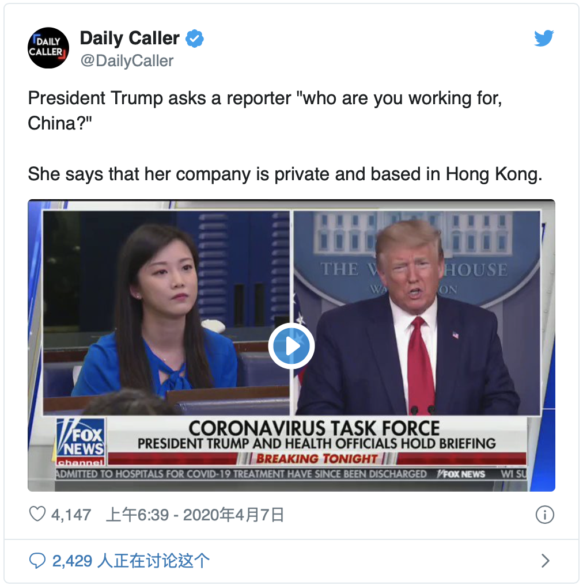583x586 pixels.
Task: Select the tweet text about Hong Kong
Action: click(285, 174)
